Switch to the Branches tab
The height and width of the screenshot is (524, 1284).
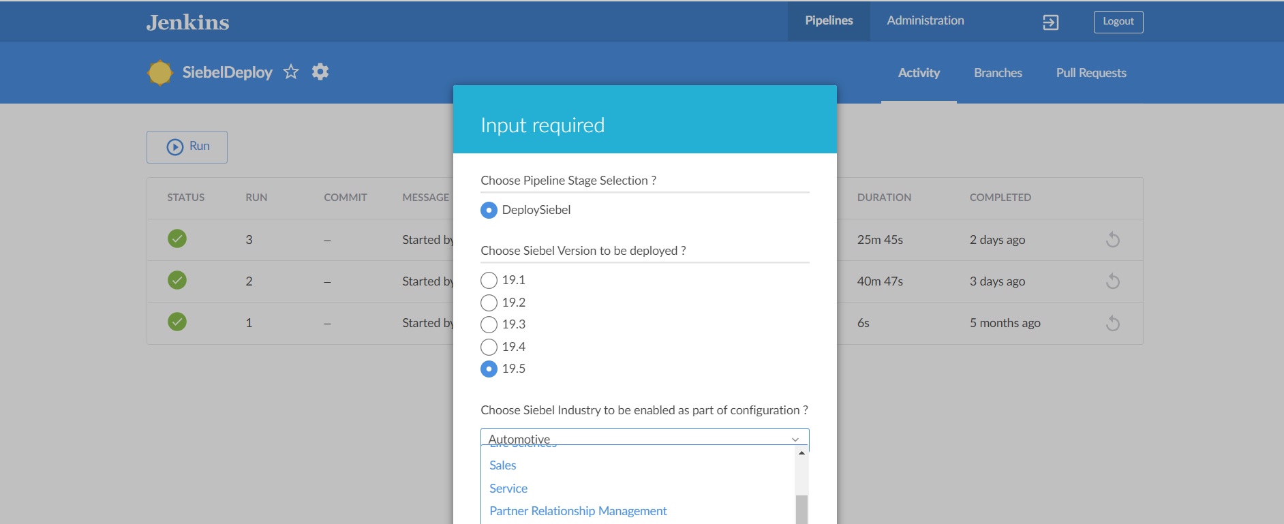tap(998, 73)
